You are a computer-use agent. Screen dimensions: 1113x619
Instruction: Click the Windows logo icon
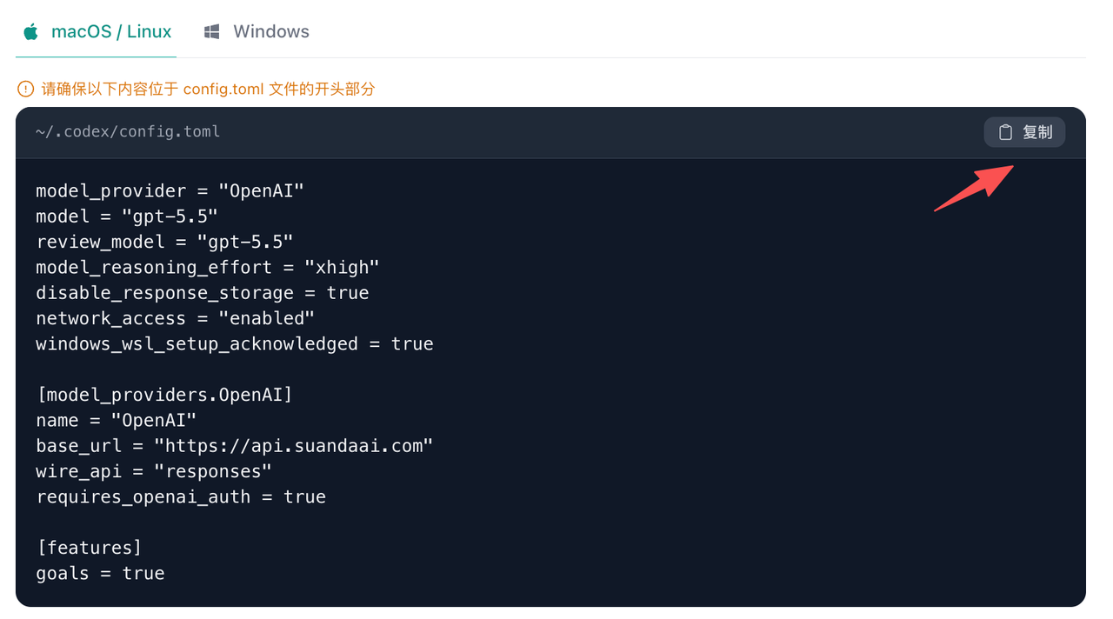pyautogui.click(x=211, y=32)
